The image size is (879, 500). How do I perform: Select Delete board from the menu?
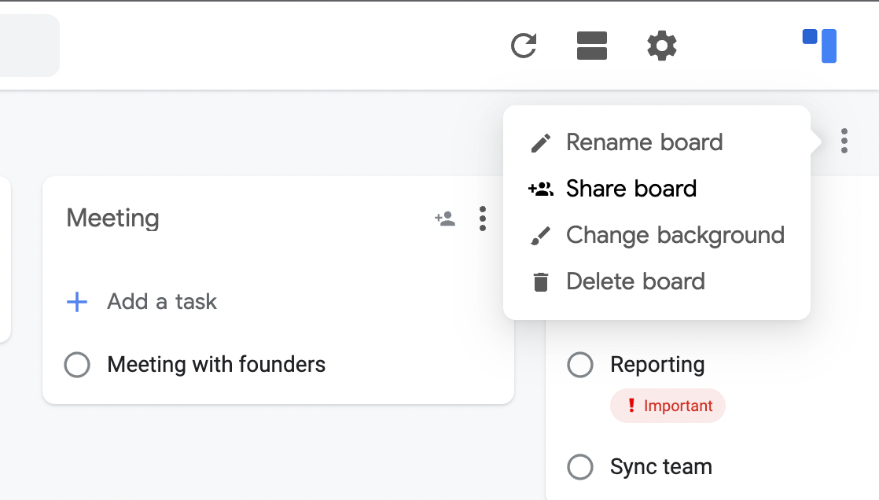tap(636, 281)
